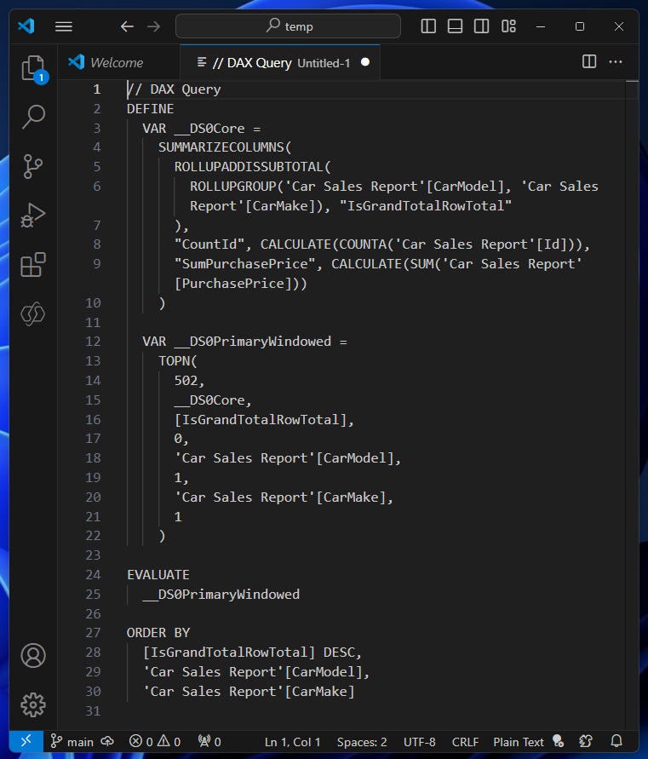Toggle the primary side bar layout
The image size is (648, 759).
[x=428, y=26]
